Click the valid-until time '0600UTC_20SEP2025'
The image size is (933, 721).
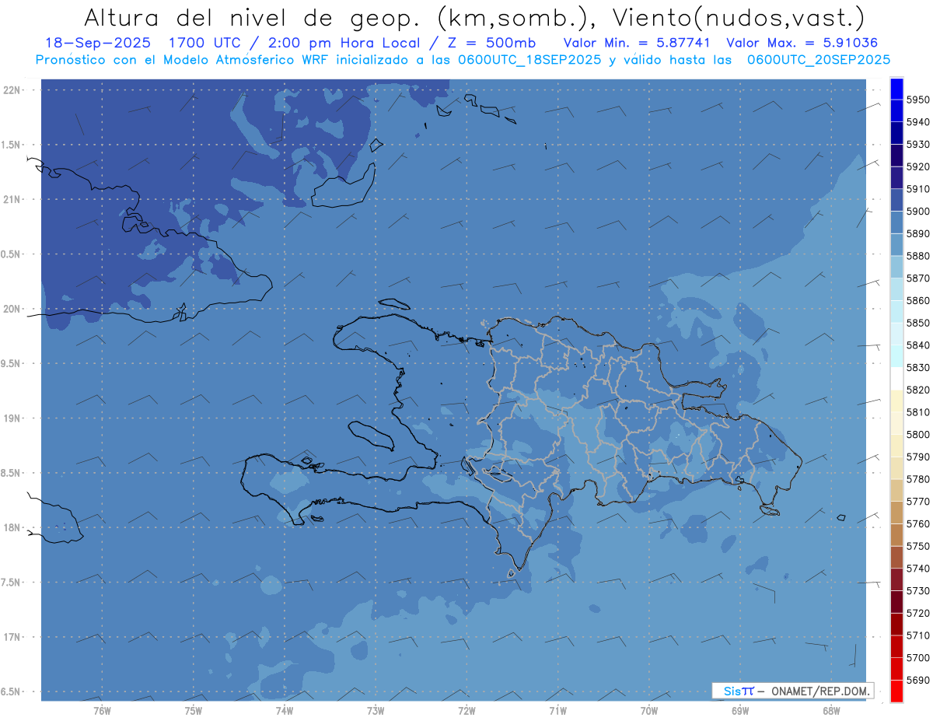tap(819, 59)
